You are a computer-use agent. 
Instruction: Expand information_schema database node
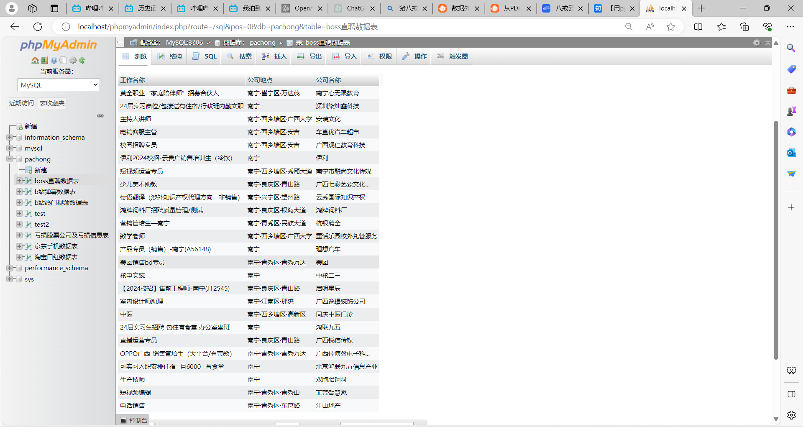click(10, 137)
